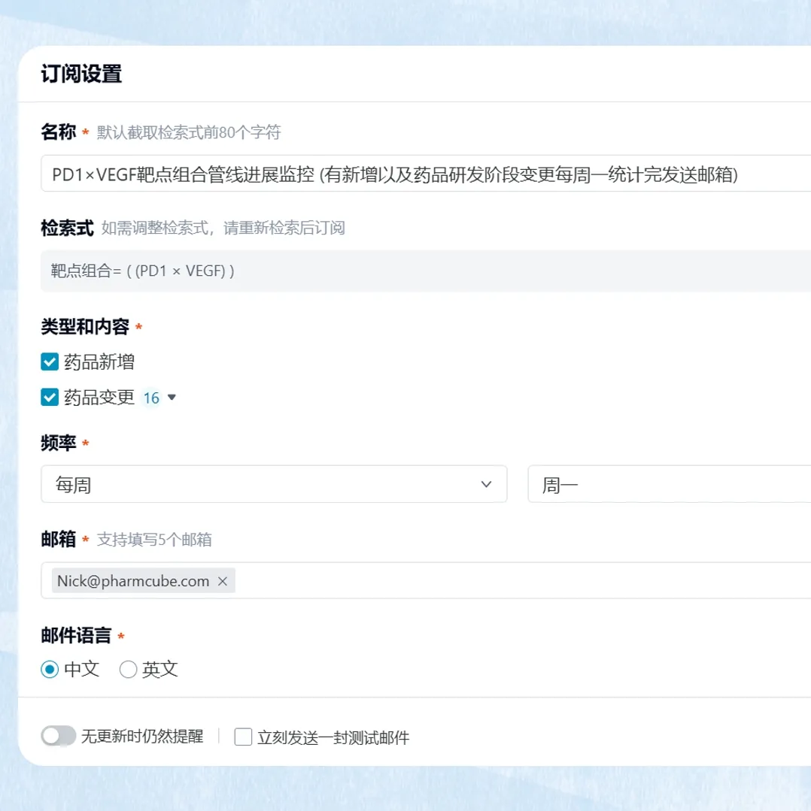Open the 周一 weekday dropdown
Image resolution: width=811 pixels, height=811 pixels.
point(670,484)
